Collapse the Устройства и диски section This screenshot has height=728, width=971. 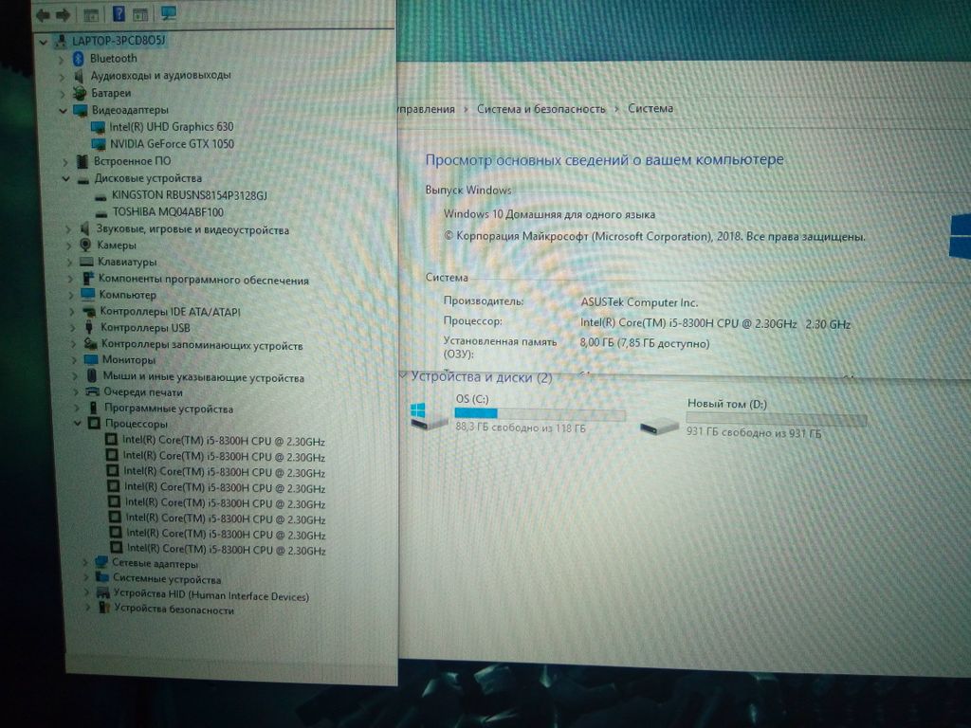pos(403,375)
